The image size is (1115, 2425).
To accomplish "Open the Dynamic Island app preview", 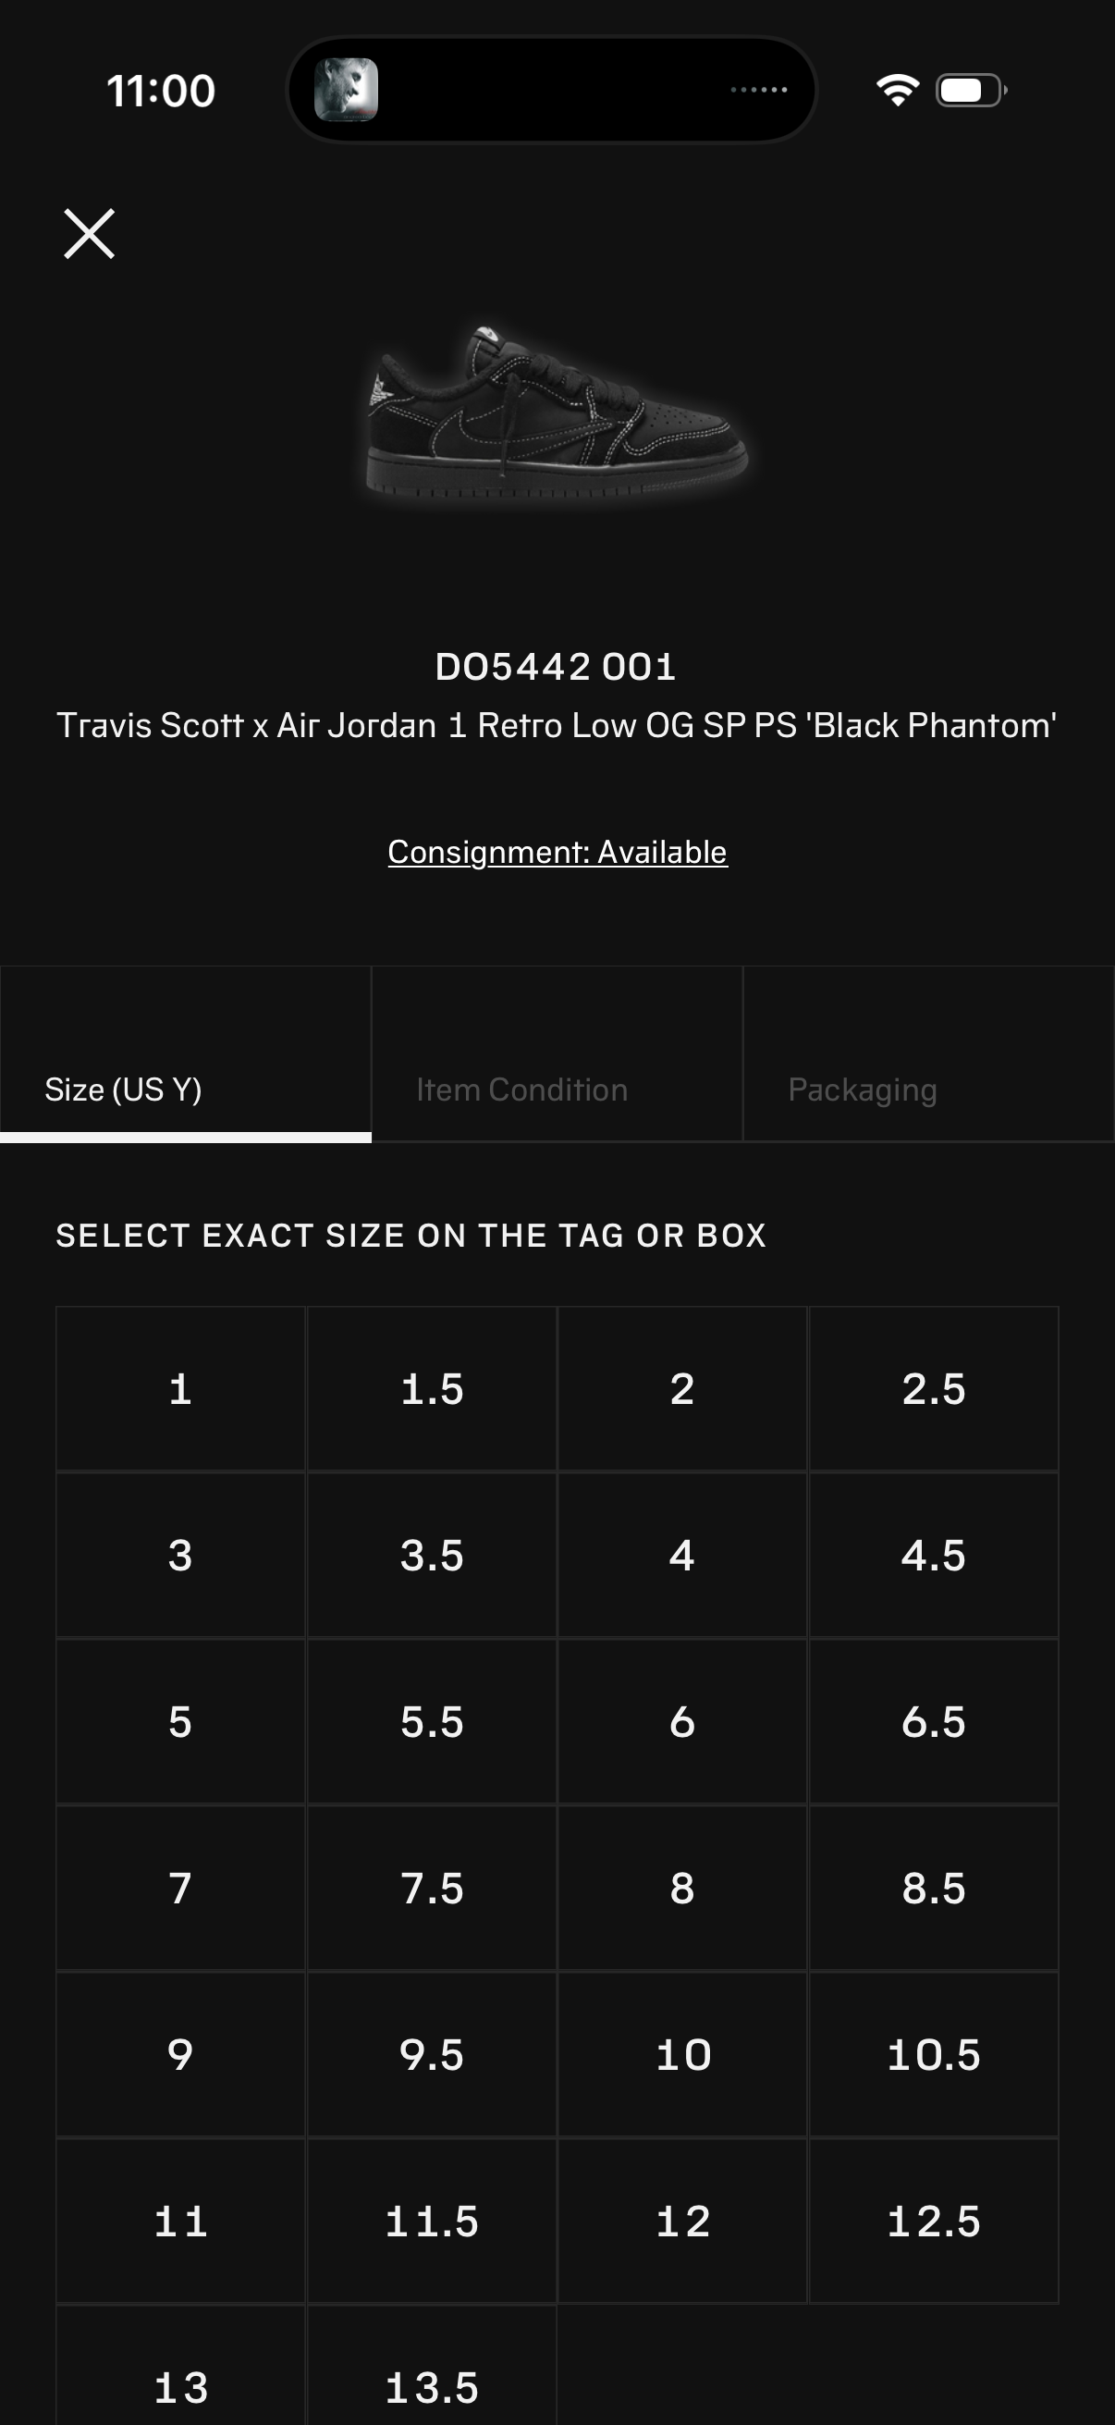I will tap(349, 90).
